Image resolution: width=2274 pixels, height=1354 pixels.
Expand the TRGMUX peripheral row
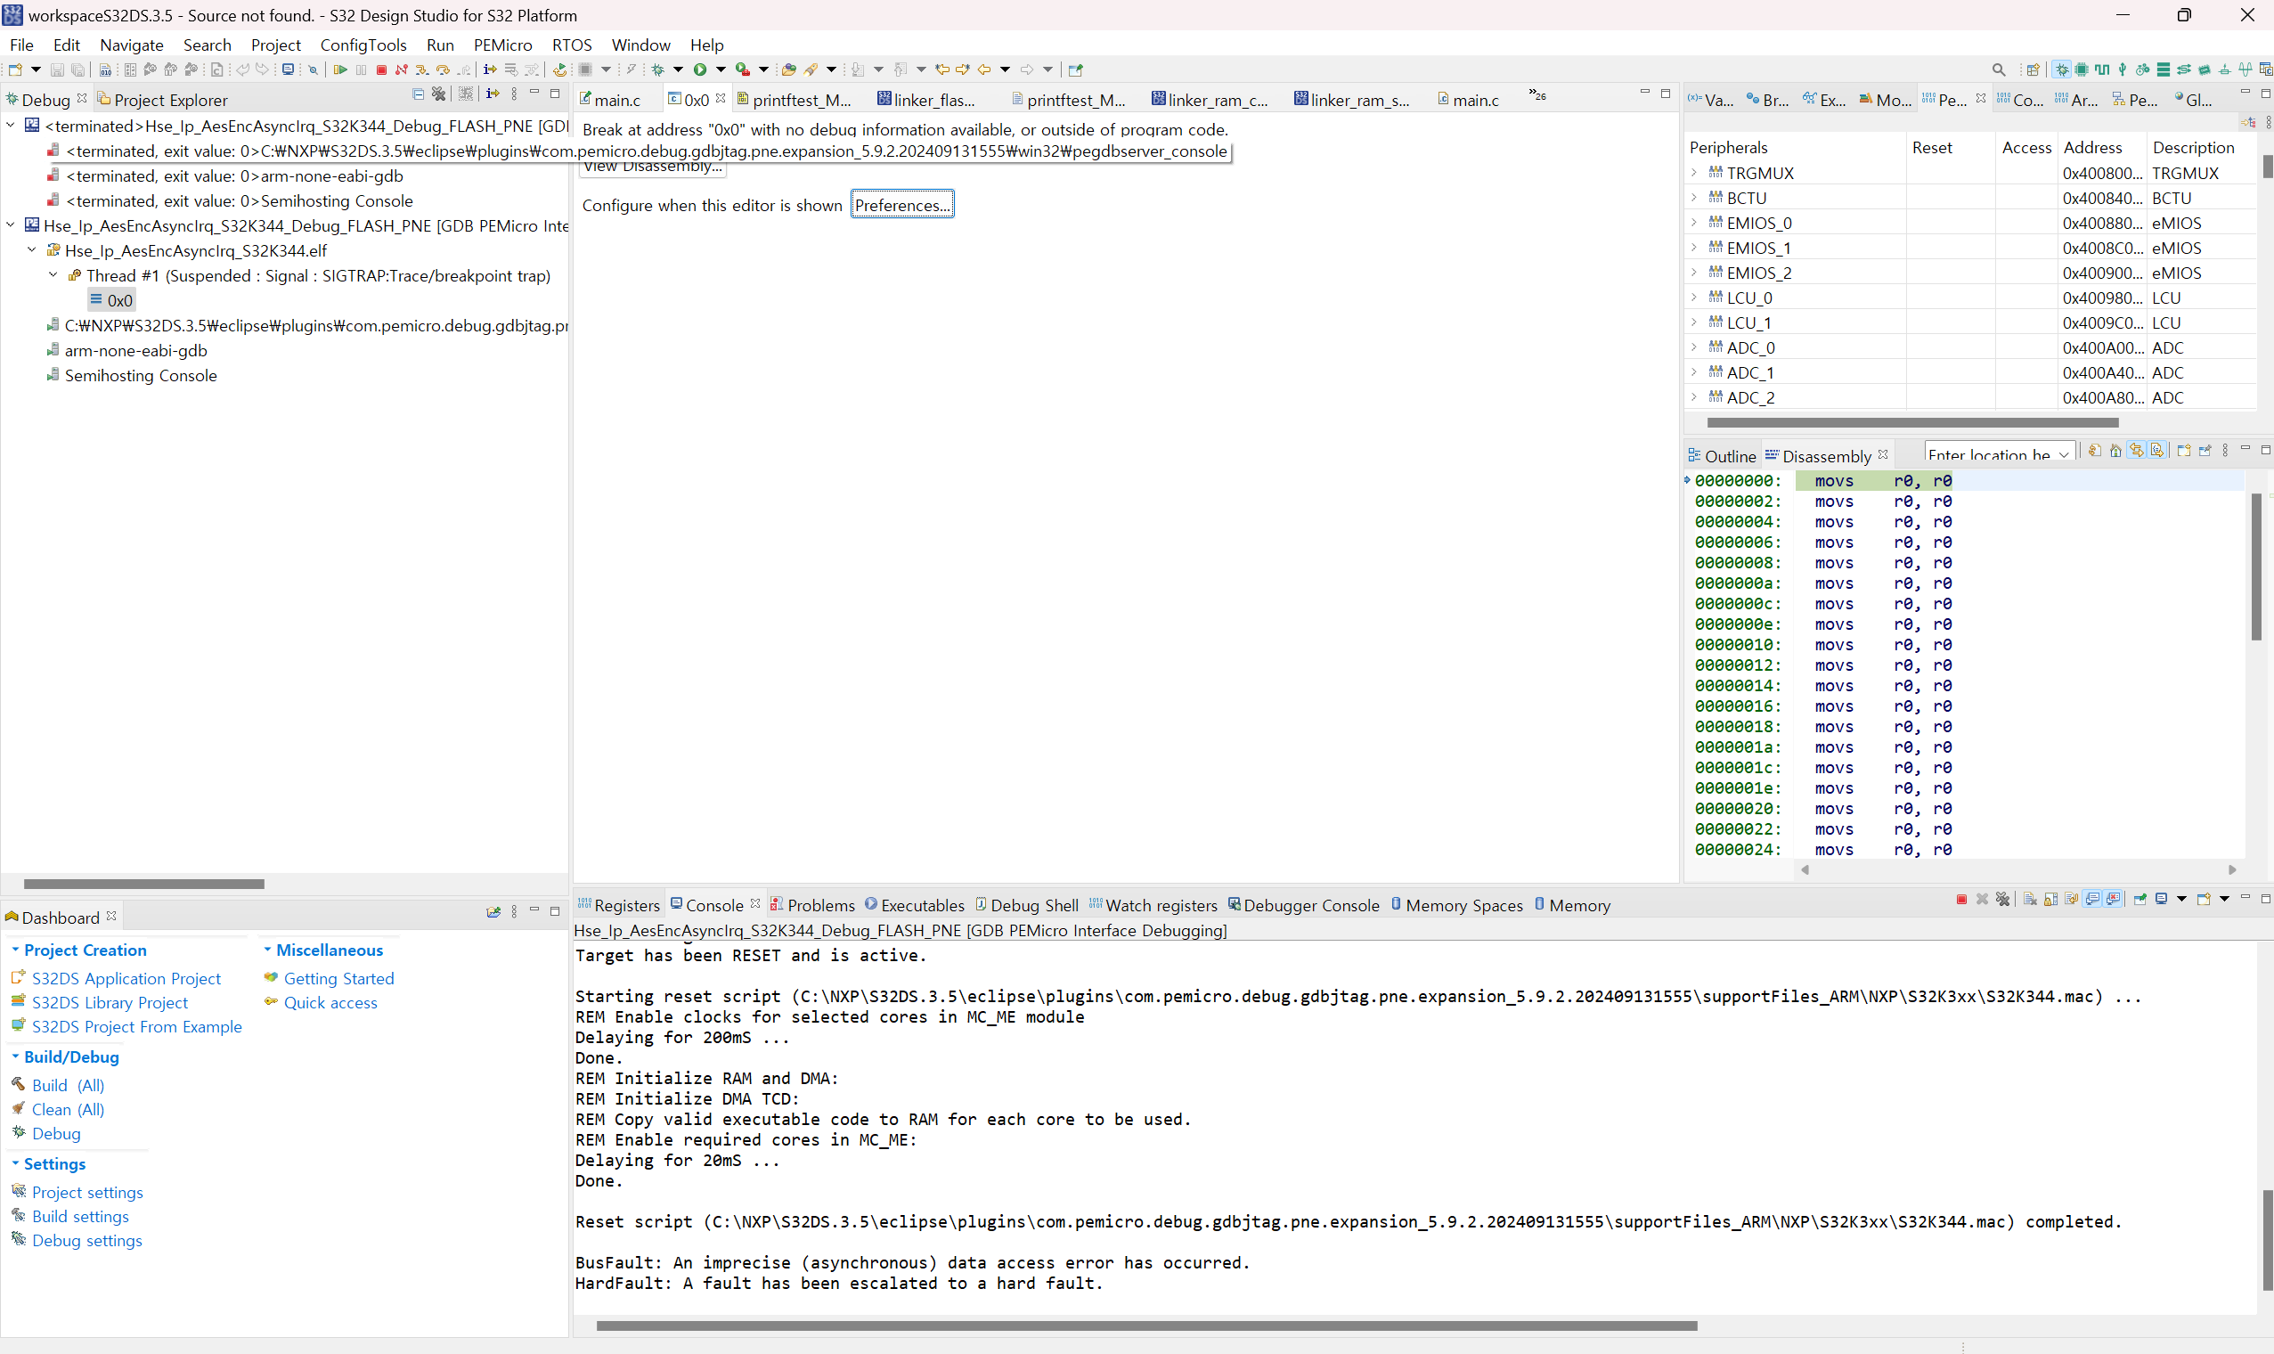(1694, 173)
